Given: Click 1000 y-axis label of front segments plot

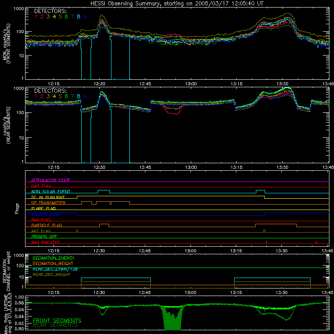Looking at the screenshot, I should (18, 9).
